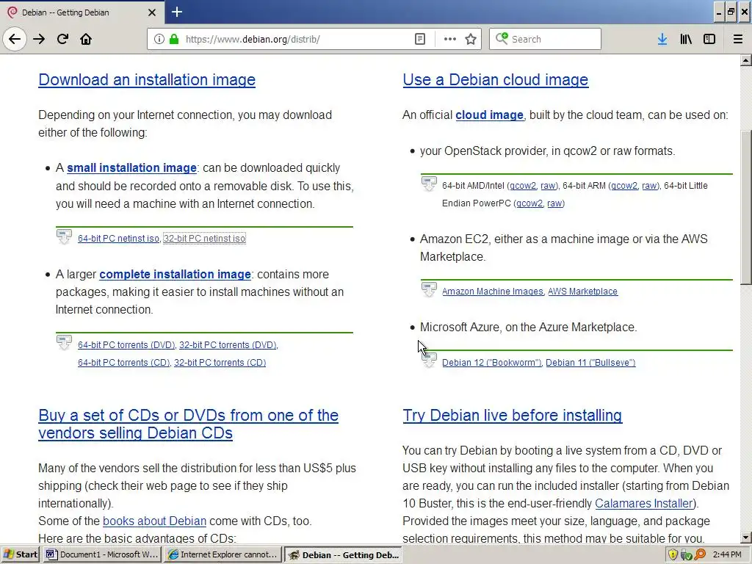752x564 pixels.
Task: Download PowerPC qcow2 image
Action: click(529, 203)
